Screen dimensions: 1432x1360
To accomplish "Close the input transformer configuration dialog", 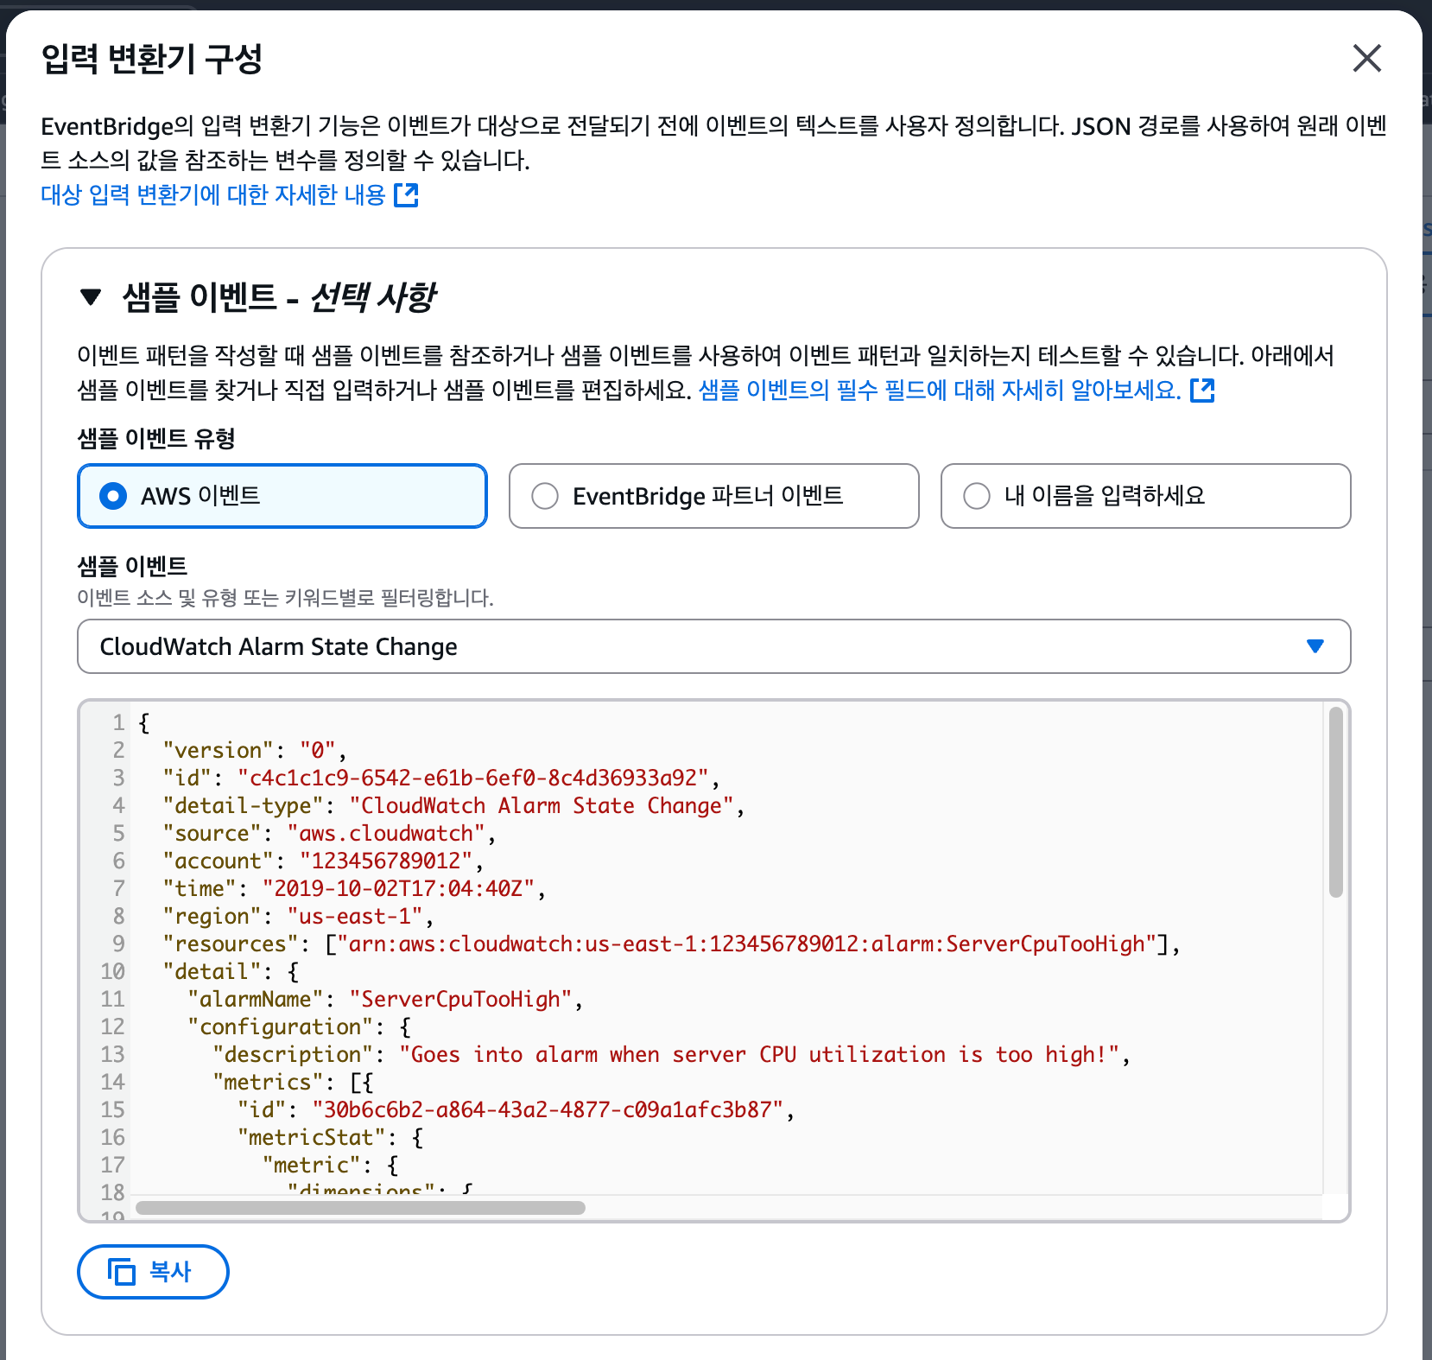I will click(1366, 59).
